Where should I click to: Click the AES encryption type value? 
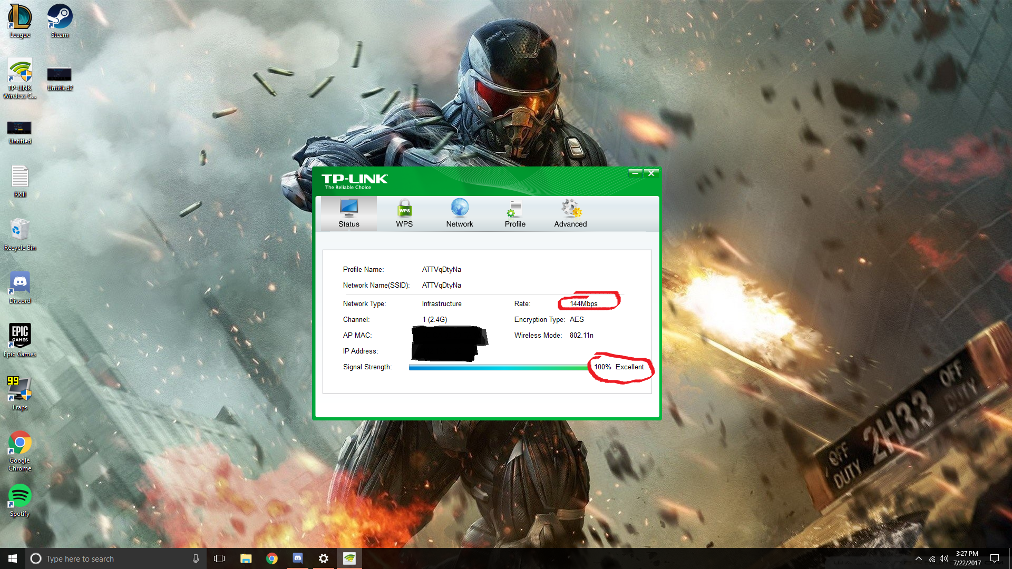[577, 320]
